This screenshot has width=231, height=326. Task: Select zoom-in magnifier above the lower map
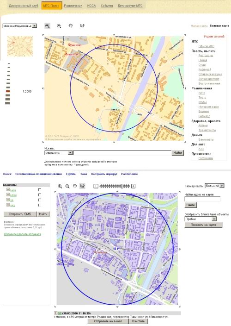(x=60, y=186)
